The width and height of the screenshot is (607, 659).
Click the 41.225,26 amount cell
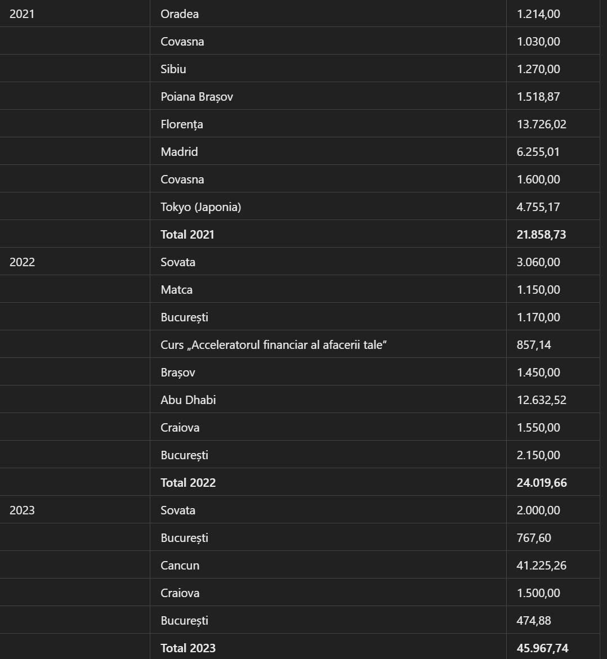[x=541, y=566]
